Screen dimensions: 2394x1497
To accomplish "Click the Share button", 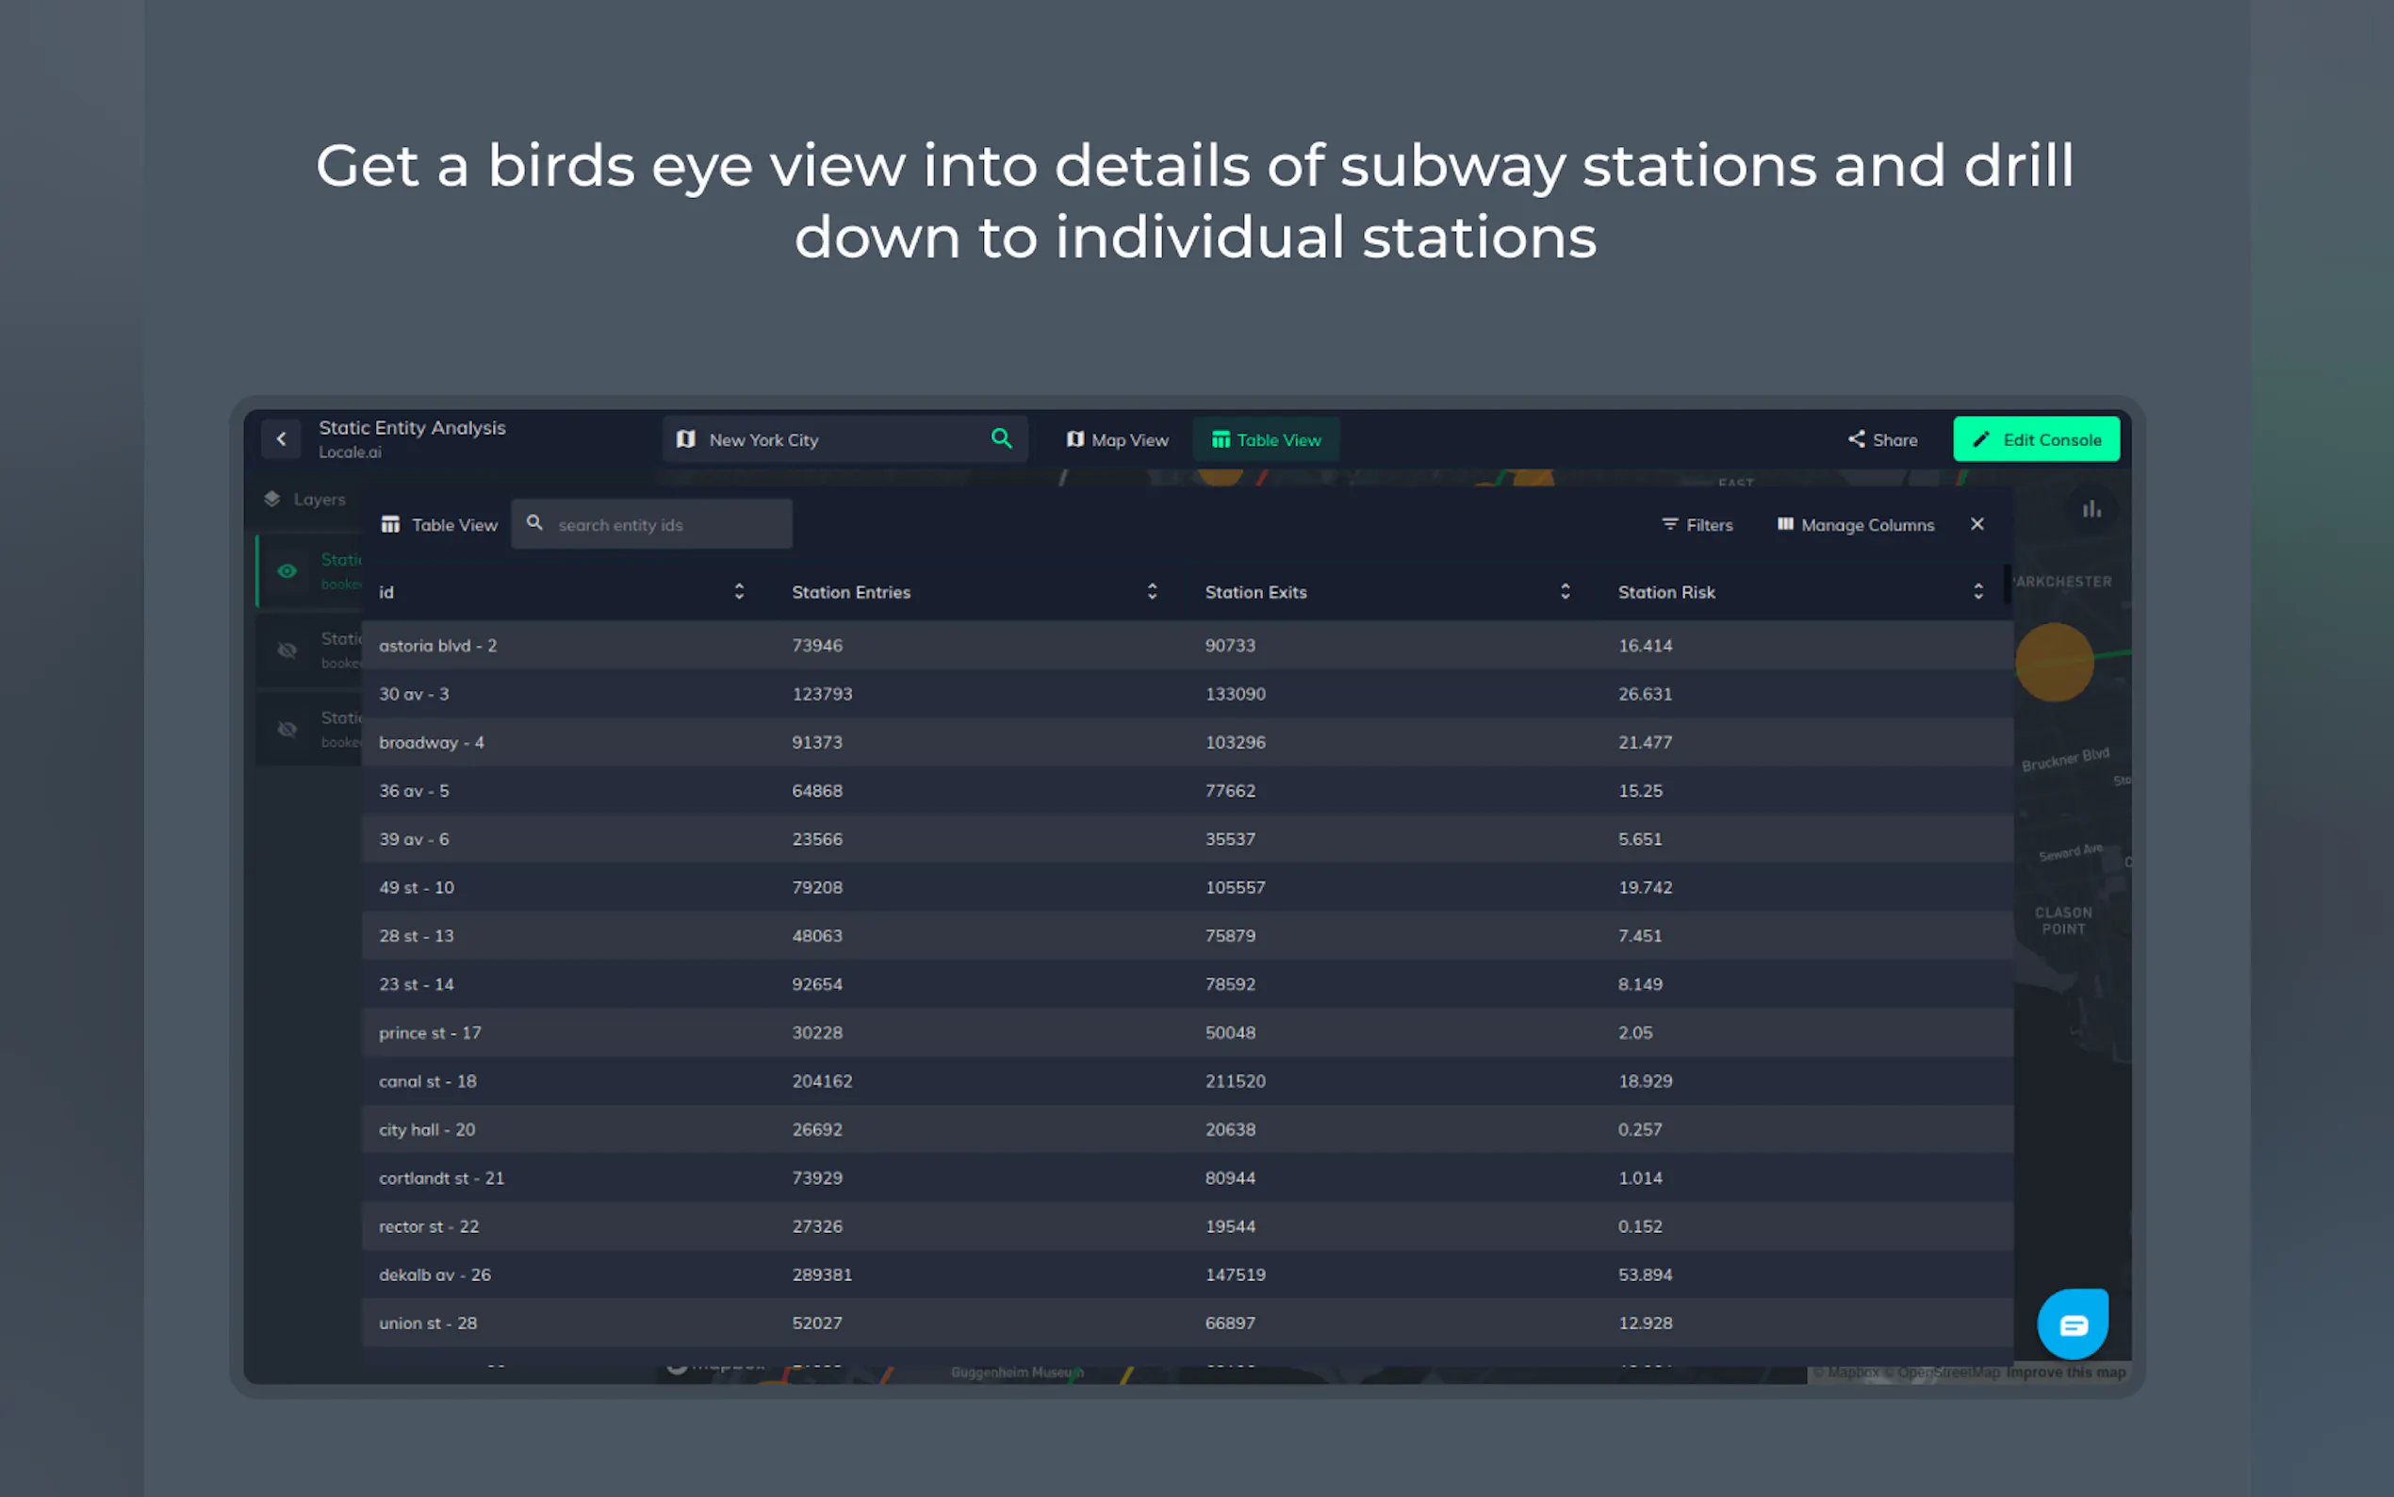I will [1881, 439].
